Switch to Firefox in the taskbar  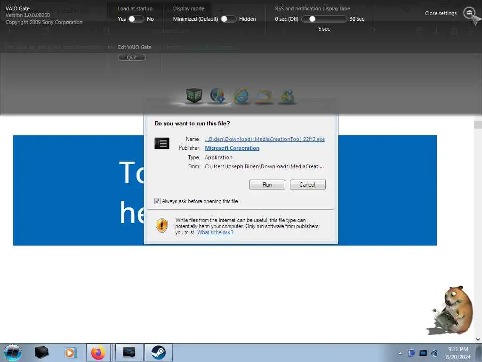[98, 353]
